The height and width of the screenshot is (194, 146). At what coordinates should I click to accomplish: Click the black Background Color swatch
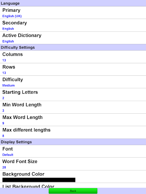click(x=39, y=180)
